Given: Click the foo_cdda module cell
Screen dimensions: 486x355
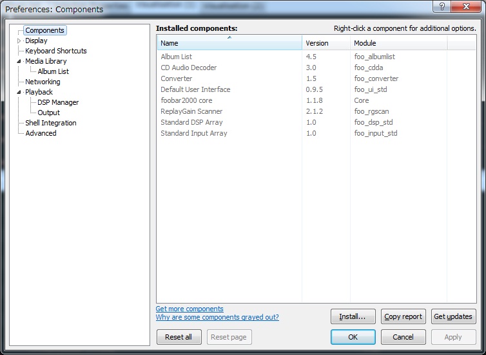Looking at the screenshot, I should [369, 68].
